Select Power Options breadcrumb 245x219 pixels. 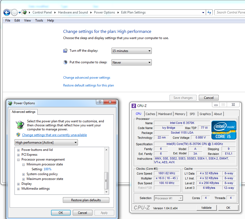pos(105,12)
